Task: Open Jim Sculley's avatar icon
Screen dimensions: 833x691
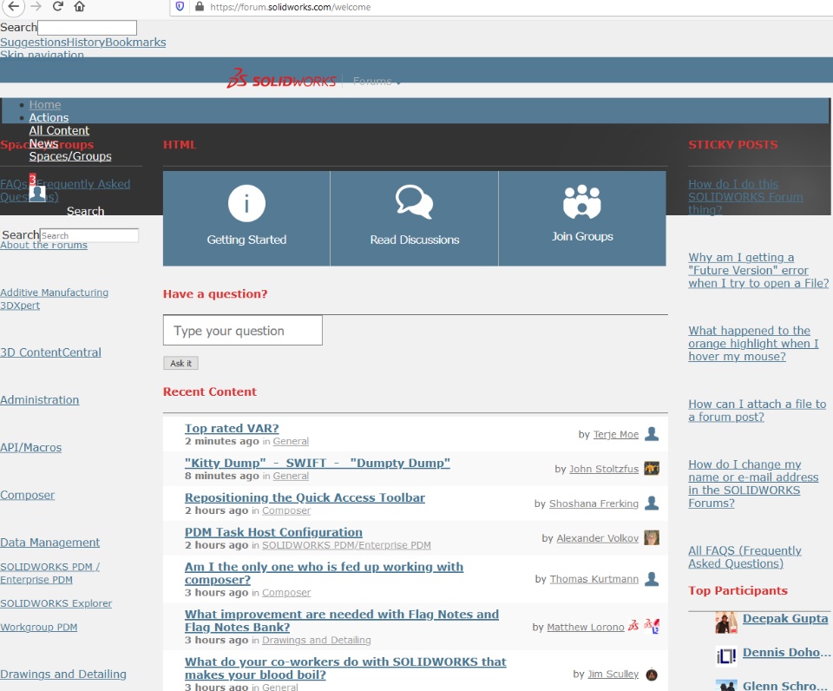Action: click(652, 675)
